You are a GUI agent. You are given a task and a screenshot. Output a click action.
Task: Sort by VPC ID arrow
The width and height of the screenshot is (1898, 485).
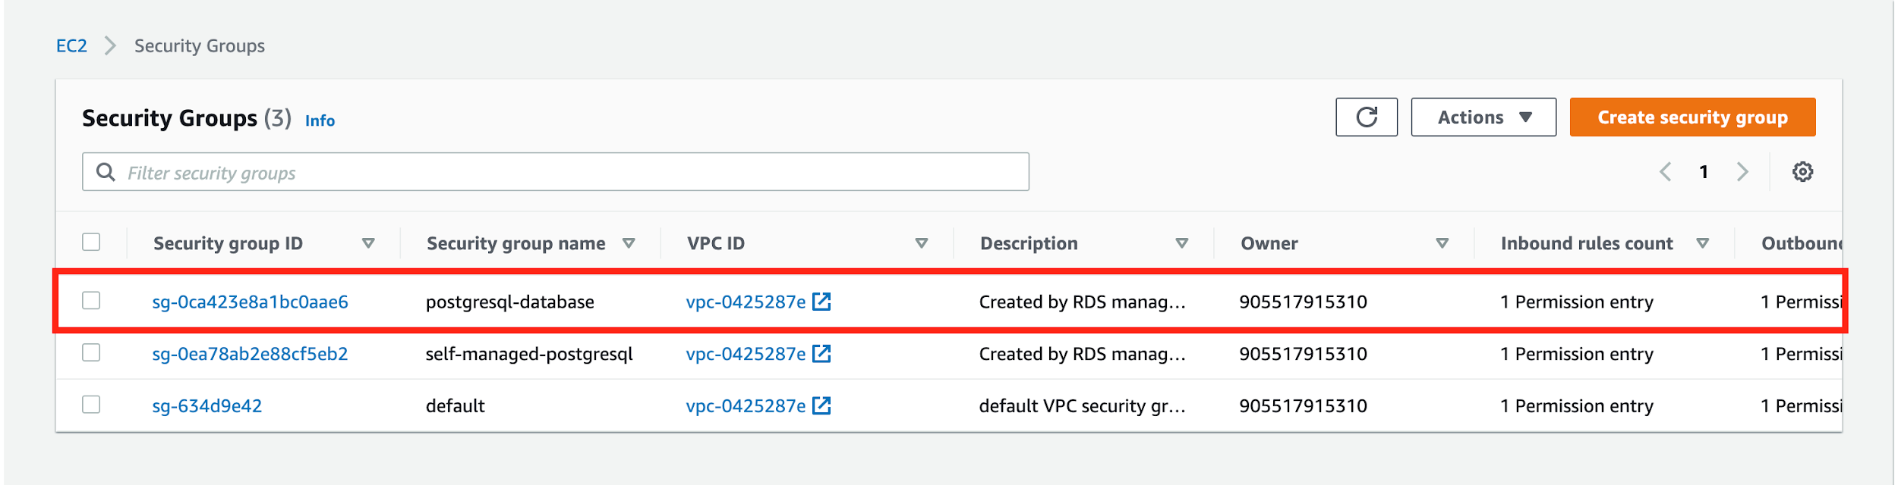point(922,243)
